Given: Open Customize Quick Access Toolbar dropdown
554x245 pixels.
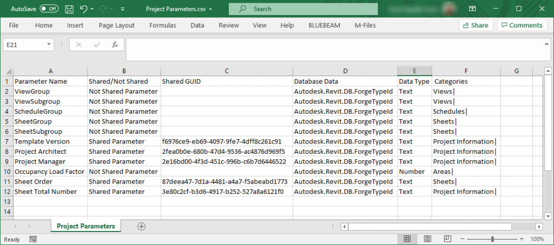Looking at the screenshot, I should click(x=123, y=9).
